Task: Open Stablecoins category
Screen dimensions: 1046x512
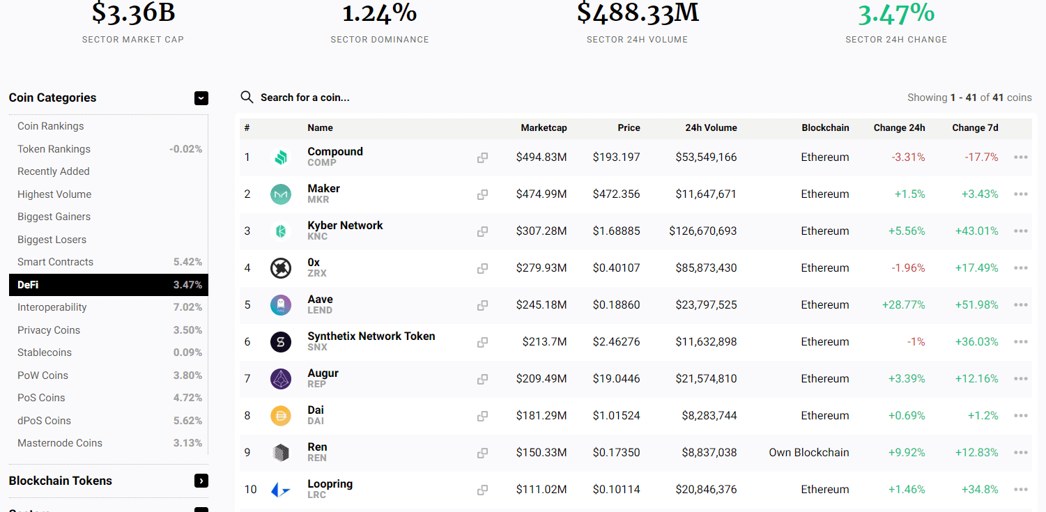Action: (45, 352)
